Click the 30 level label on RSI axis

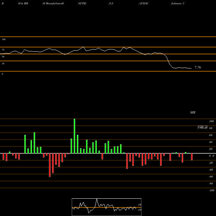pyautogui.click(x=3, y=64)
